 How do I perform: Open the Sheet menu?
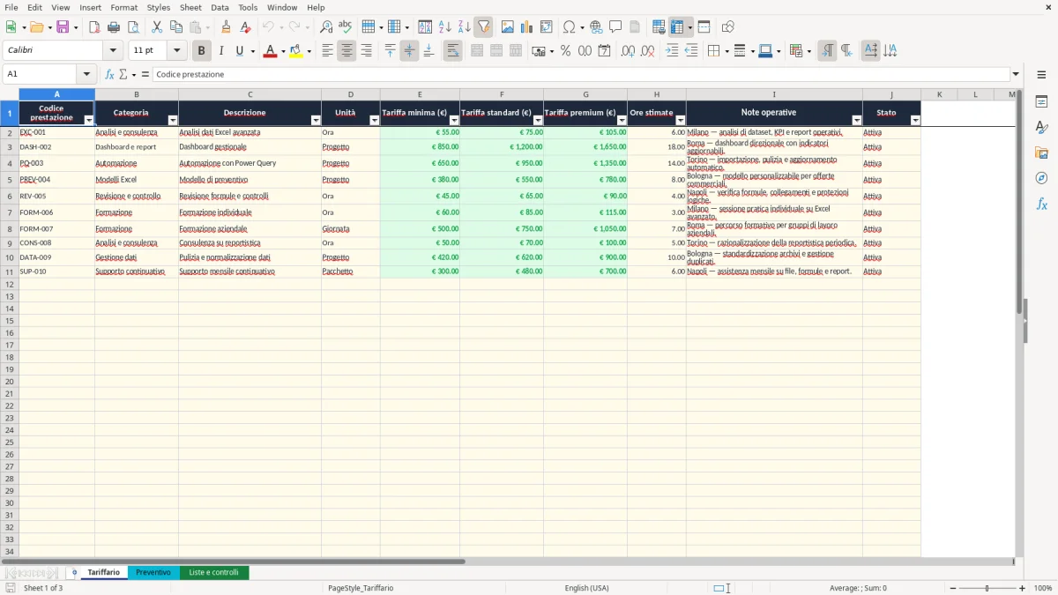click(x=190, y=7)
